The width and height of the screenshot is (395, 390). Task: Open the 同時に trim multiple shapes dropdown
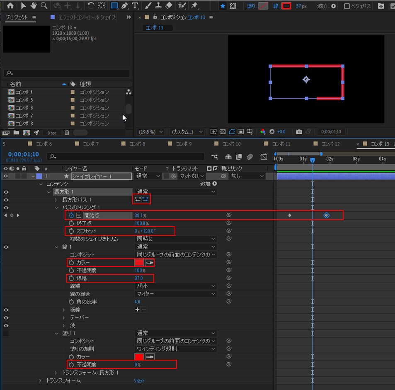click(176, 239)
